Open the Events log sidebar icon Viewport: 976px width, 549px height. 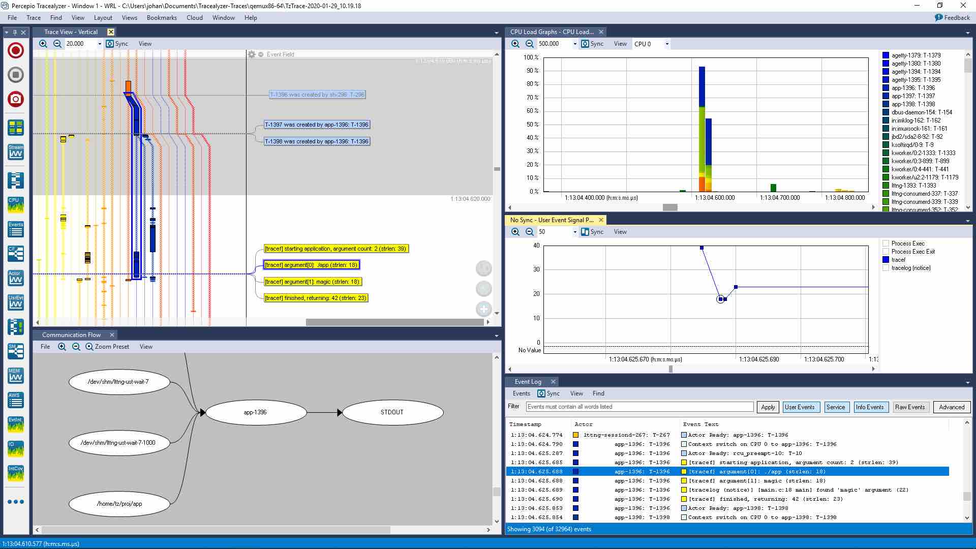click(x=16, y=229)
